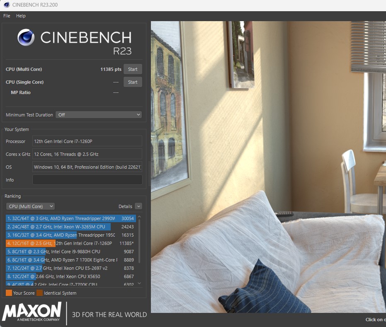Click the empty Info input field
Image resolution: width=386 pixels, height=327 pixels.
click(87, 179)
